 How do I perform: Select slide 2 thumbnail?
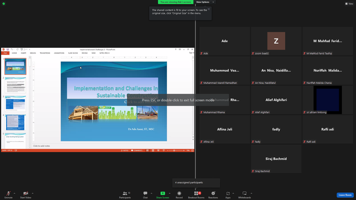16,85
